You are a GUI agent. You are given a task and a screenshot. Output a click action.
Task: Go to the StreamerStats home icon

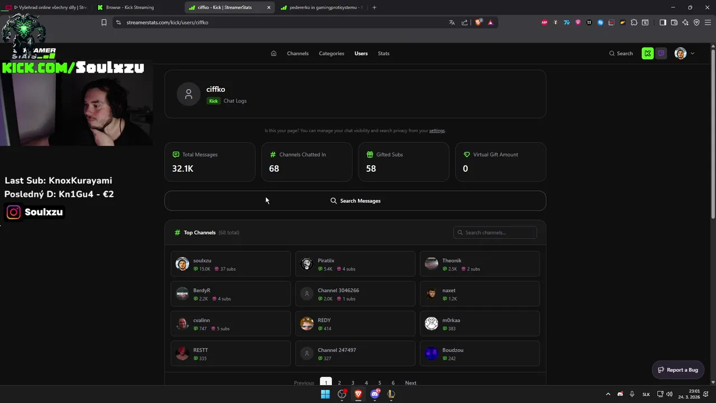point(274,53)
